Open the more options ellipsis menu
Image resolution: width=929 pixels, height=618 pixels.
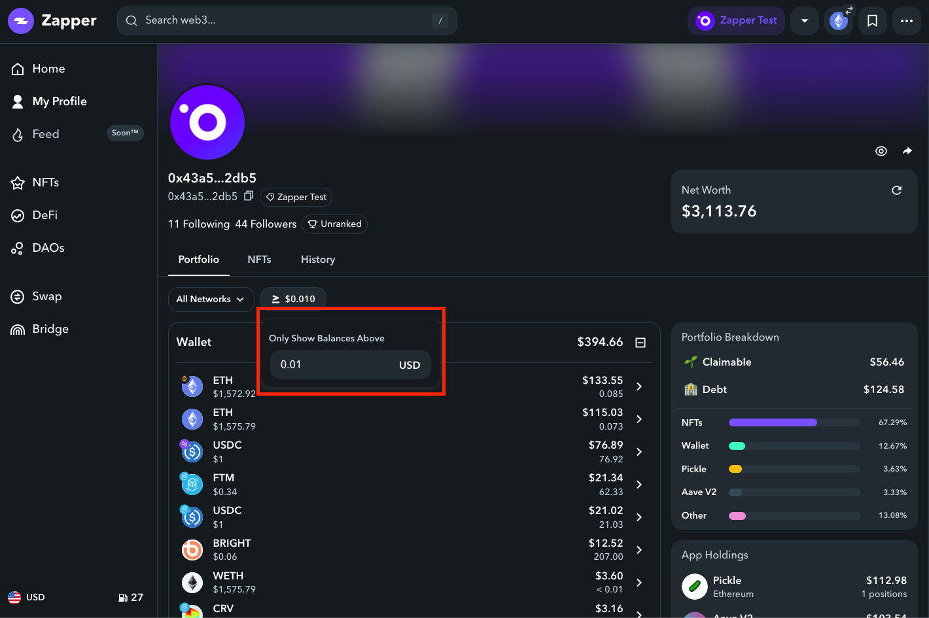point(906,20)
